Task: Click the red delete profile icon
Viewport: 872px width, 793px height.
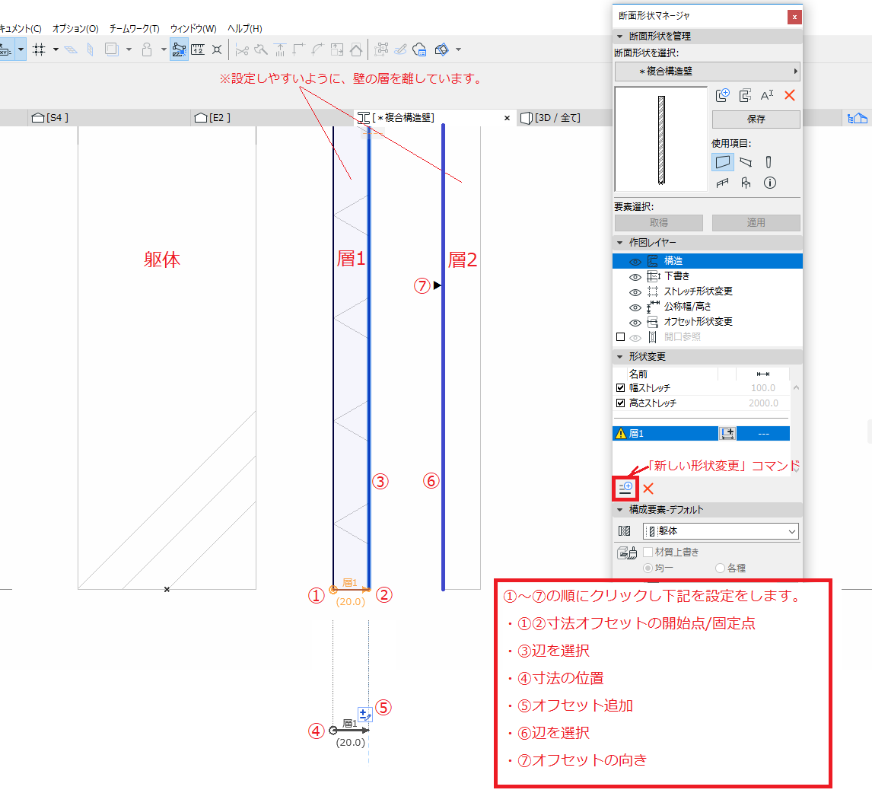Action: pos(790,95)
